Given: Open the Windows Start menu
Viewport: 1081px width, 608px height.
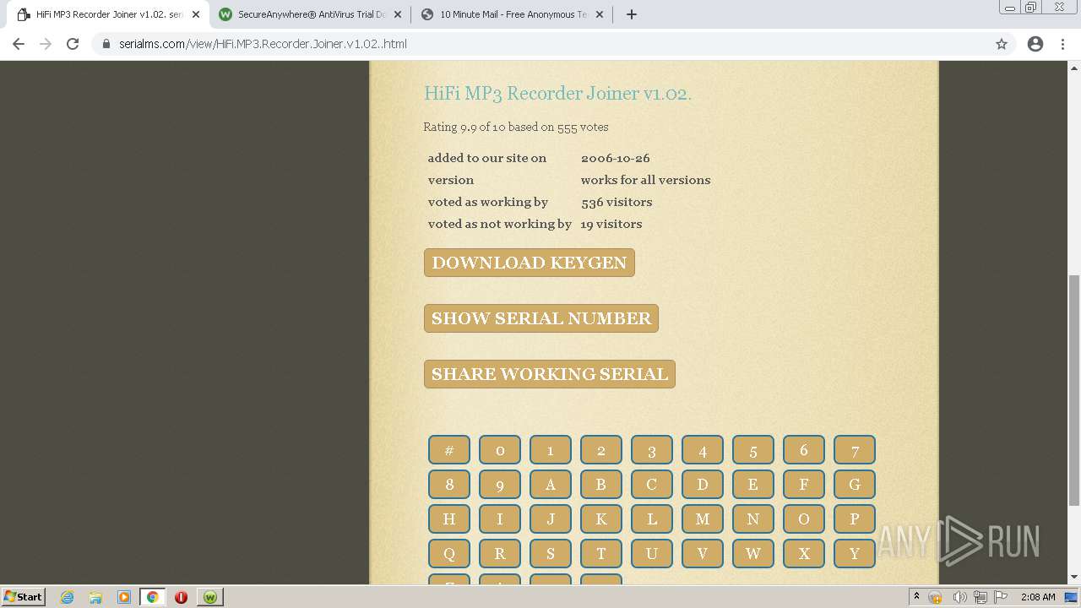Looking at the screenshot, I should point(23,597).
